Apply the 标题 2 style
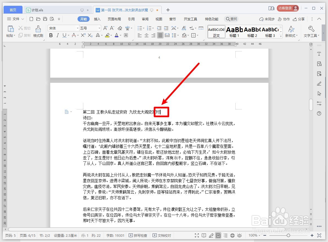The height and width of the screenshot is (242, 328). [252, 32]
